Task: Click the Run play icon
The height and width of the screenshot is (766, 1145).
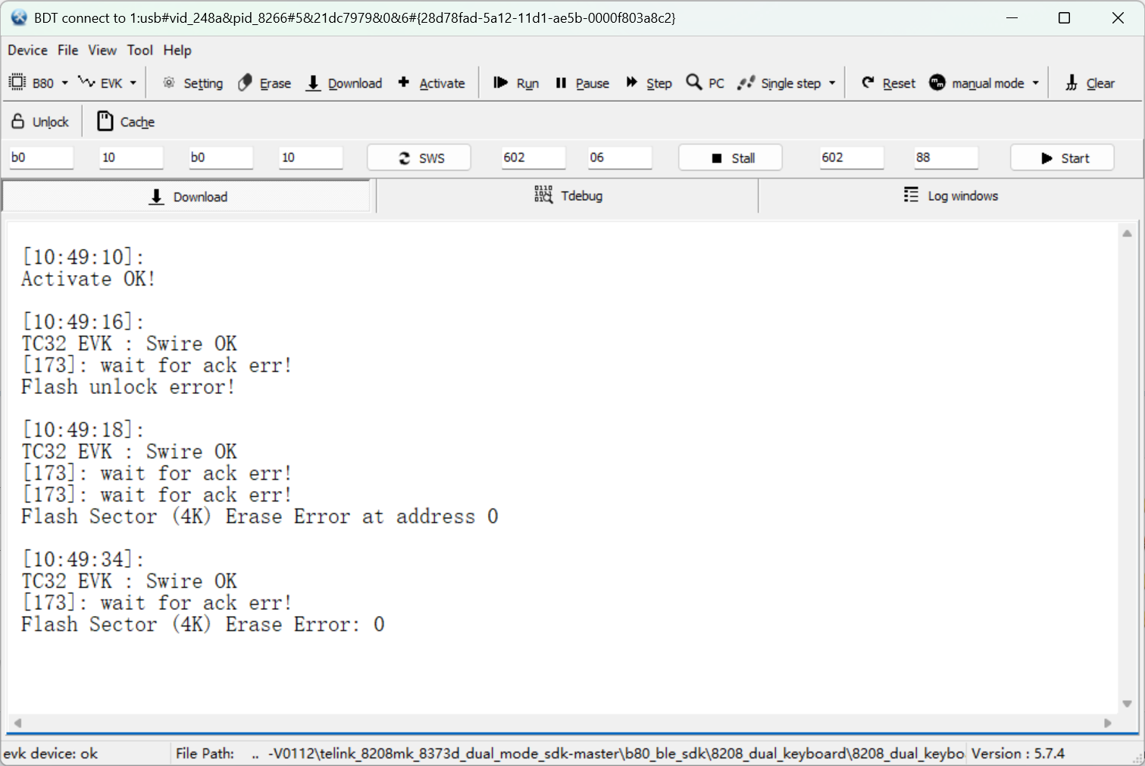Action: click(500, 82)
